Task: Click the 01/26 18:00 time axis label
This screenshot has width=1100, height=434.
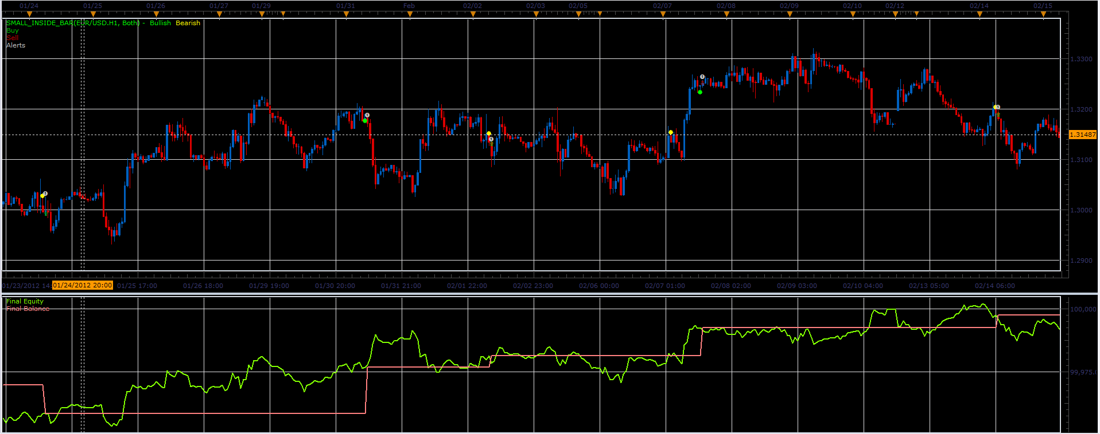Action: (203, 286)
